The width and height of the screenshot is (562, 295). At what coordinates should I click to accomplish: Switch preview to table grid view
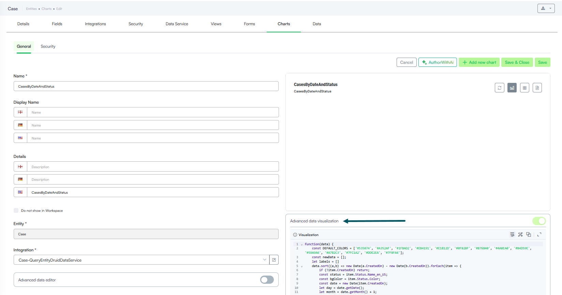(524, 88)
